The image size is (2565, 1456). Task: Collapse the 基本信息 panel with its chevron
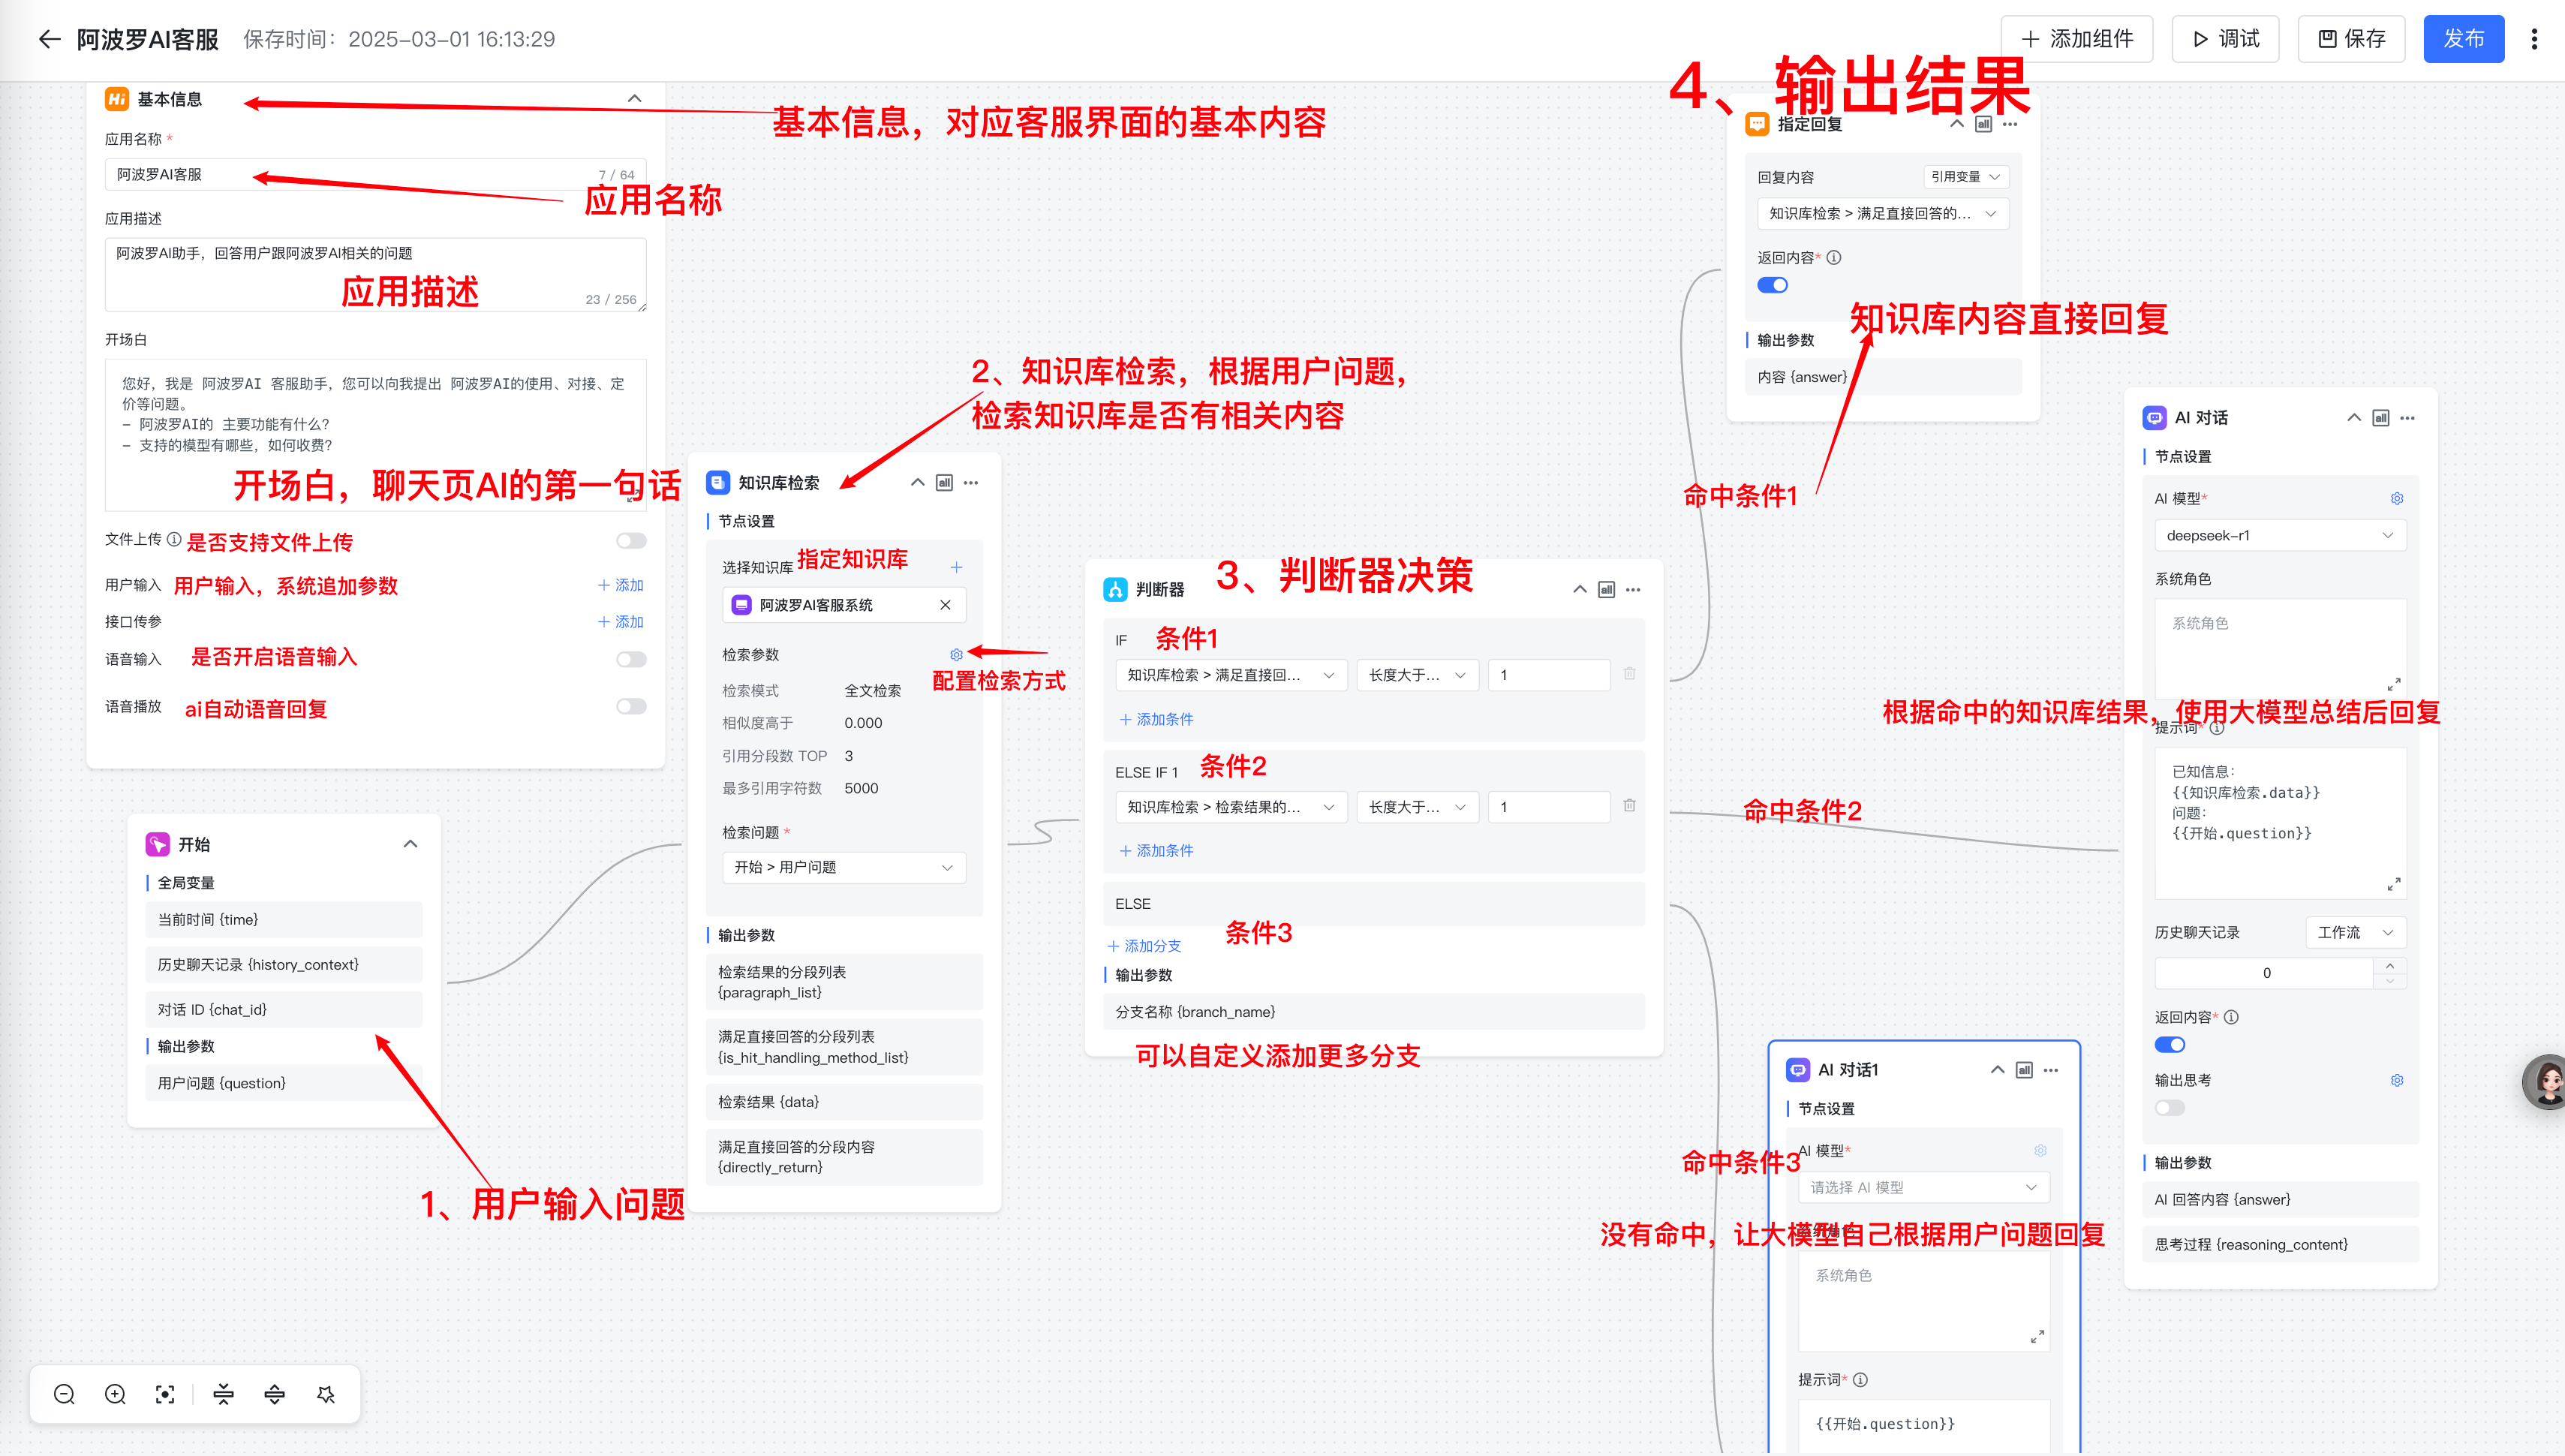coord(634,98)
